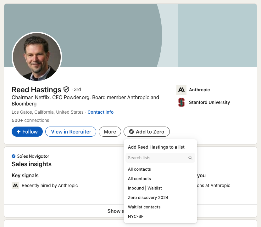
Task: Open Anthropic company link
Action: (199, 90)
